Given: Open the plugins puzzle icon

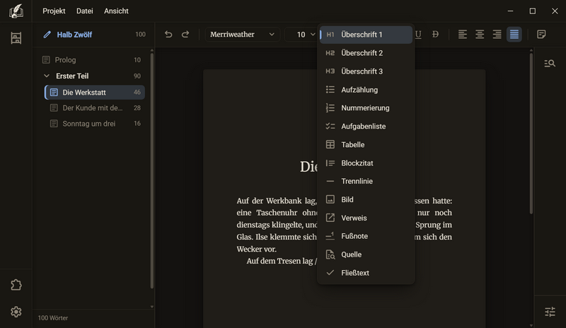Looking at the screenshot, I should (16, 285).
